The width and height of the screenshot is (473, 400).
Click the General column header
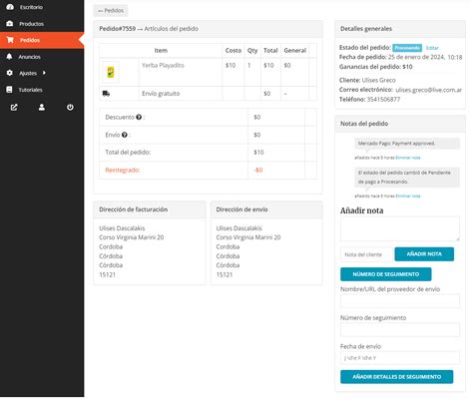[x=295, y=51]
